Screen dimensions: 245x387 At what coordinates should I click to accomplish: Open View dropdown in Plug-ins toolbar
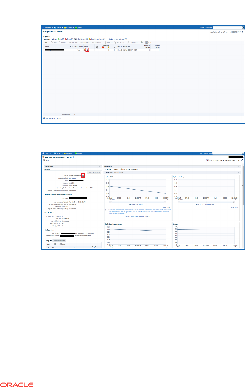pos(49,244)
